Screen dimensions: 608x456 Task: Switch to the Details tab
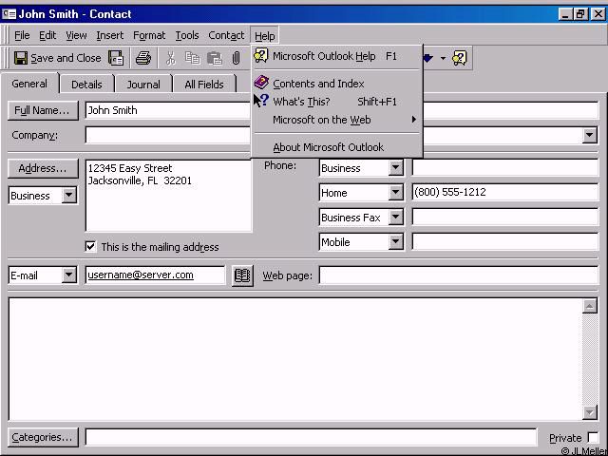coord(86,85)
